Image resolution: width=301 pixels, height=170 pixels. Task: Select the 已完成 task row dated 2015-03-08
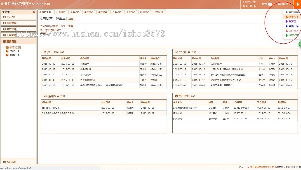(235, 85)
